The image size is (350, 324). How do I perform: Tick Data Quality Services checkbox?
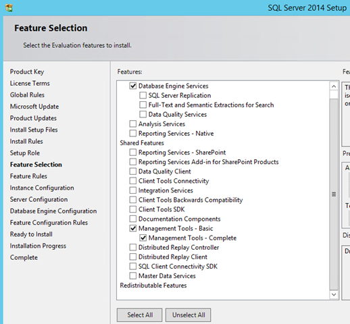point(143,114)
